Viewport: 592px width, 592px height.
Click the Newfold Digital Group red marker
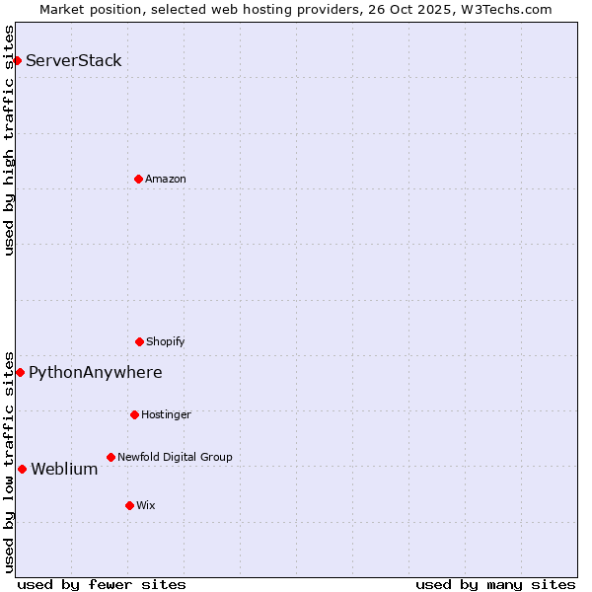(111, 457)
